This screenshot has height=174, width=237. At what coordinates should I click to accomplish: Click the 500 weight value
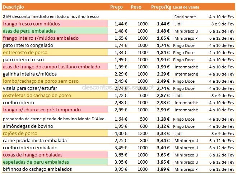(x=144, y=119)
